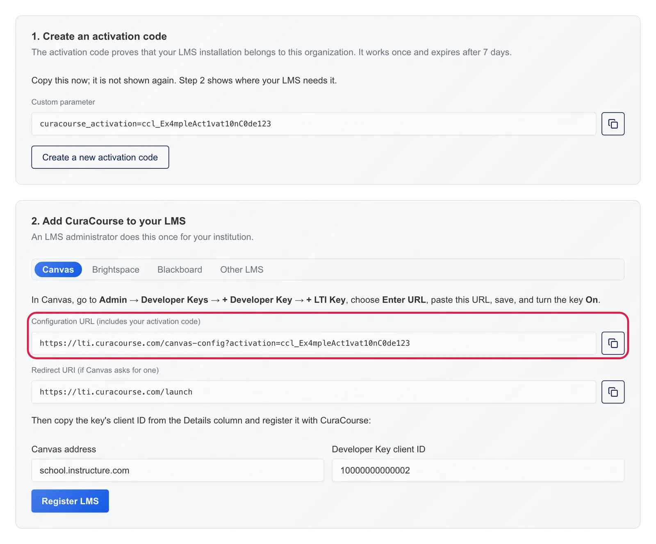Viewport: 656px width, 544px height.
Task: Click "Configuration URL (includes your activation code)" label
Action: coord(116,321)
